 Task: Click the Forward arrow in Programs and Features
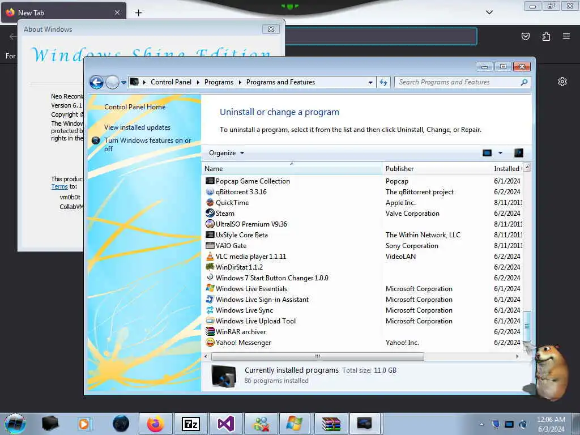click(x=112, y=82)
